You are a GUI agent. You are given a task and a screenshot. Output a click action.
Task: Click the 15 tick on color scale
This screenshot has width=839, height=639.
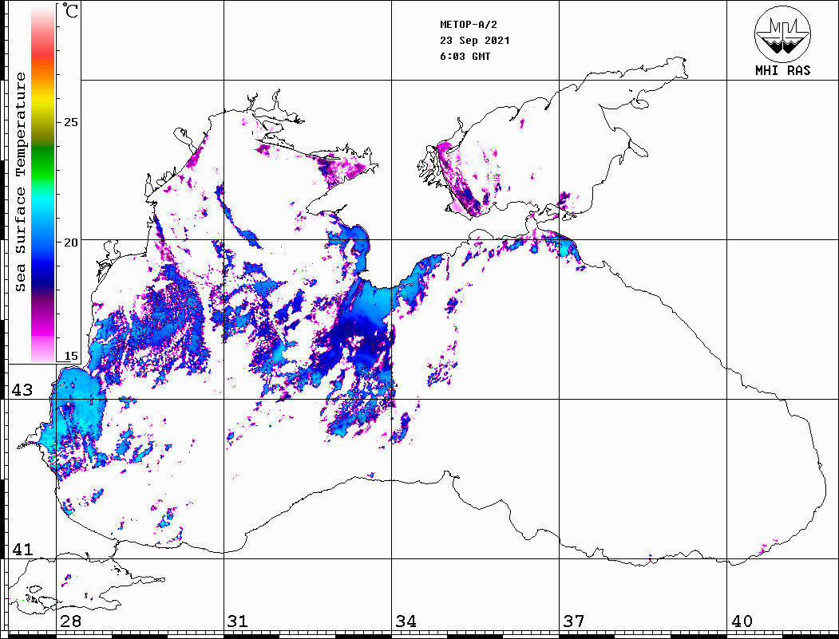point(70,356)
